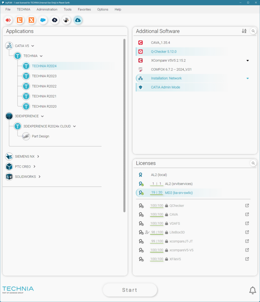
Task: Click the 3DEXPERIENCE compass icon
Action: [x=9, y=116]
